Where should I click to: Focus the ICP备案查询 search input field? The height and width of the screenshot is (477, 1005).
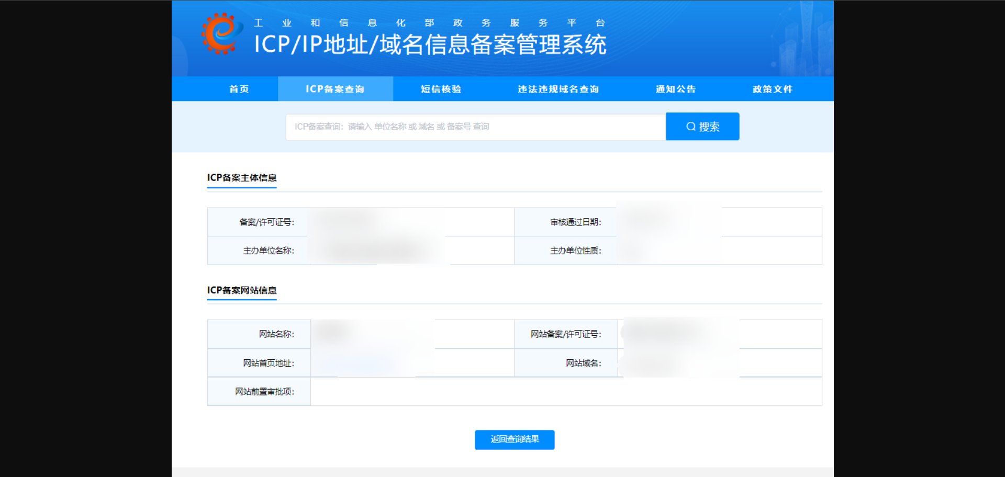[475, 127]
